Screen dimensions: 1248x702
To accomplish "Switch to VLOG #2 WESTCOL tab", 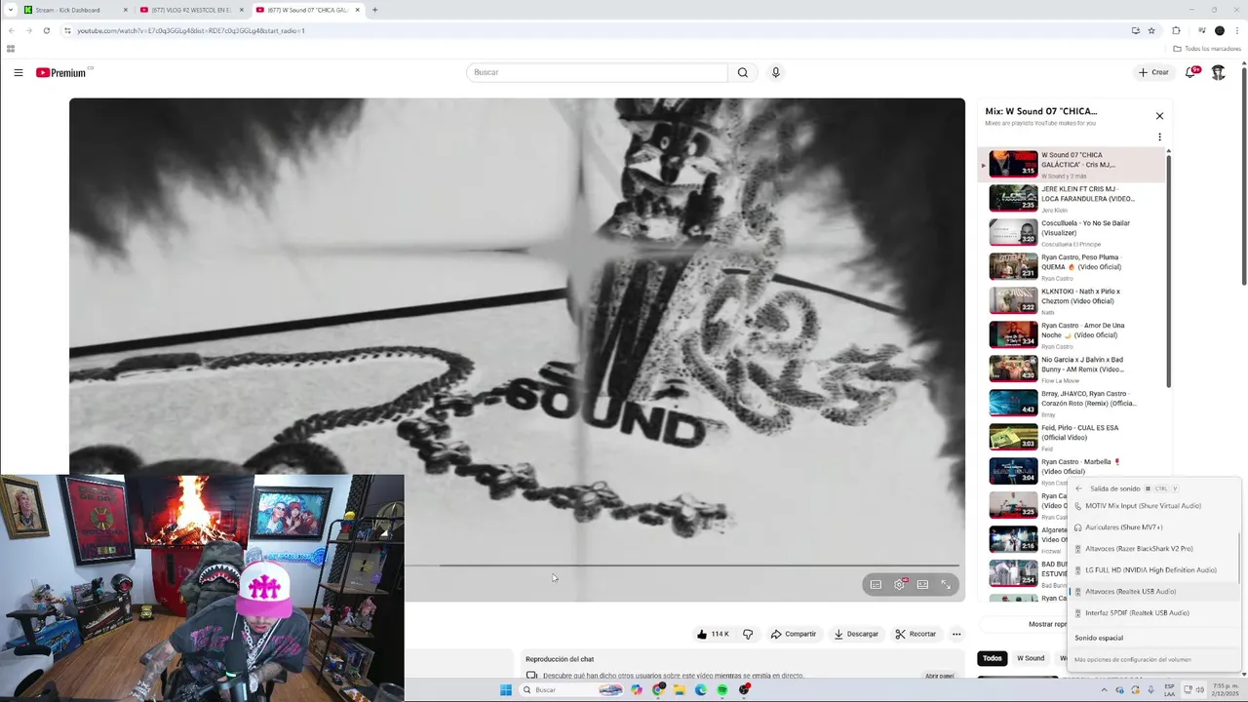I will (191, 10).
